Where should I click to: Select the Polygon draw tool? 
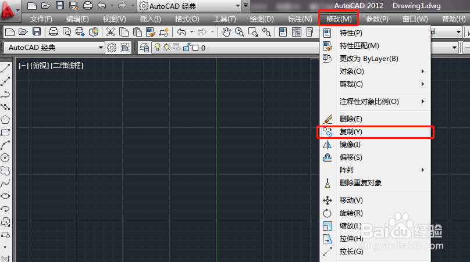coord(5,120)
